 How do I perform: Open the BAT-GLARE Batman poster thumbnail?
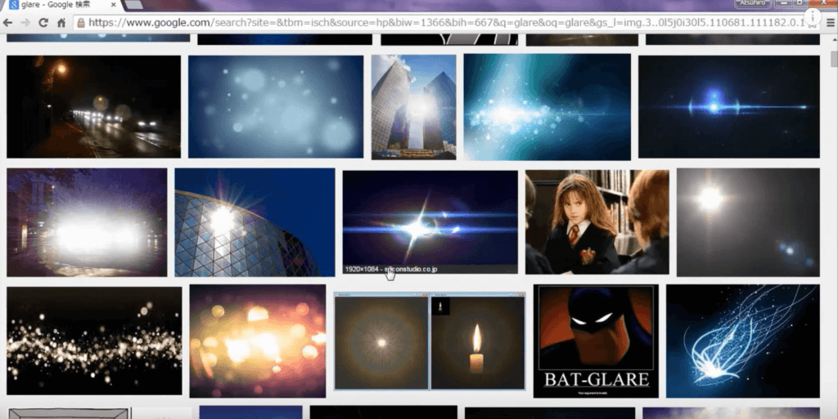click(595, 341)
